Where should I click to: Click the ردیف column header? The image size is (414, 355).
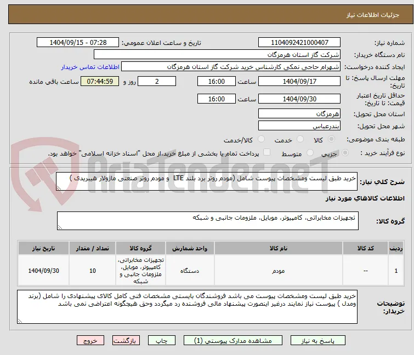pos(396,248)
